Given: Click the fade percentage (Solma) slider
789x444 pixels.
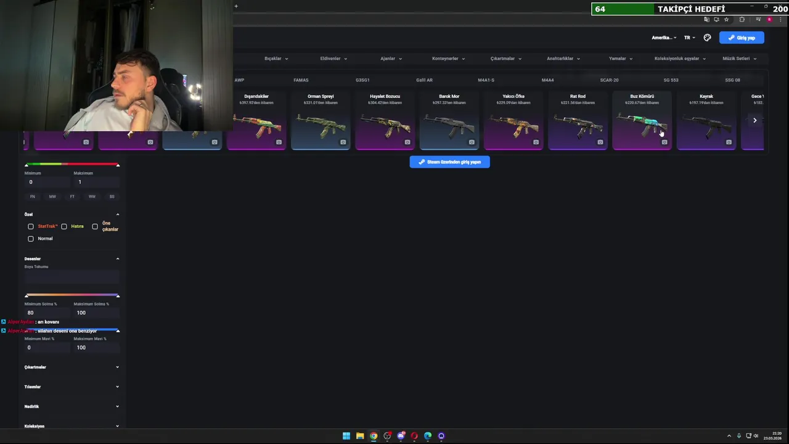Looking at the screenshot, I should [72, 295].
